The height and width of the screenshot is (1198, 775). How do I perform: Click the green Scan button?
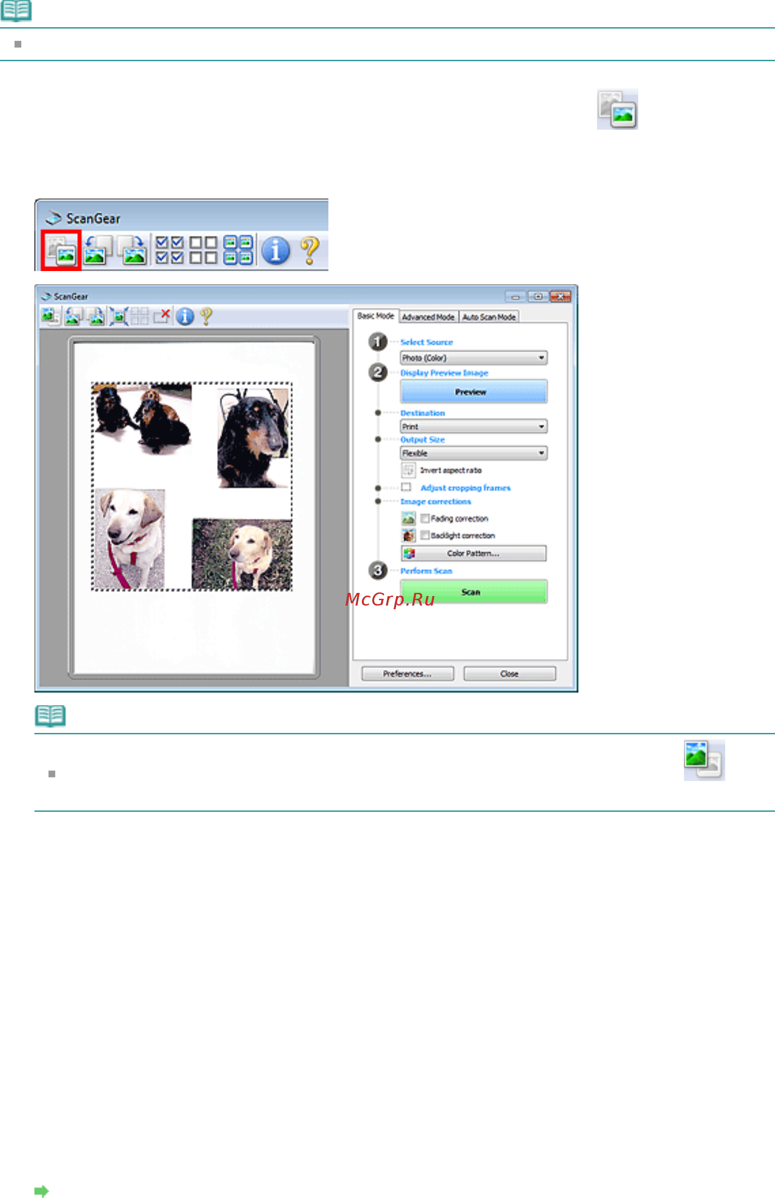pos(474,592)
